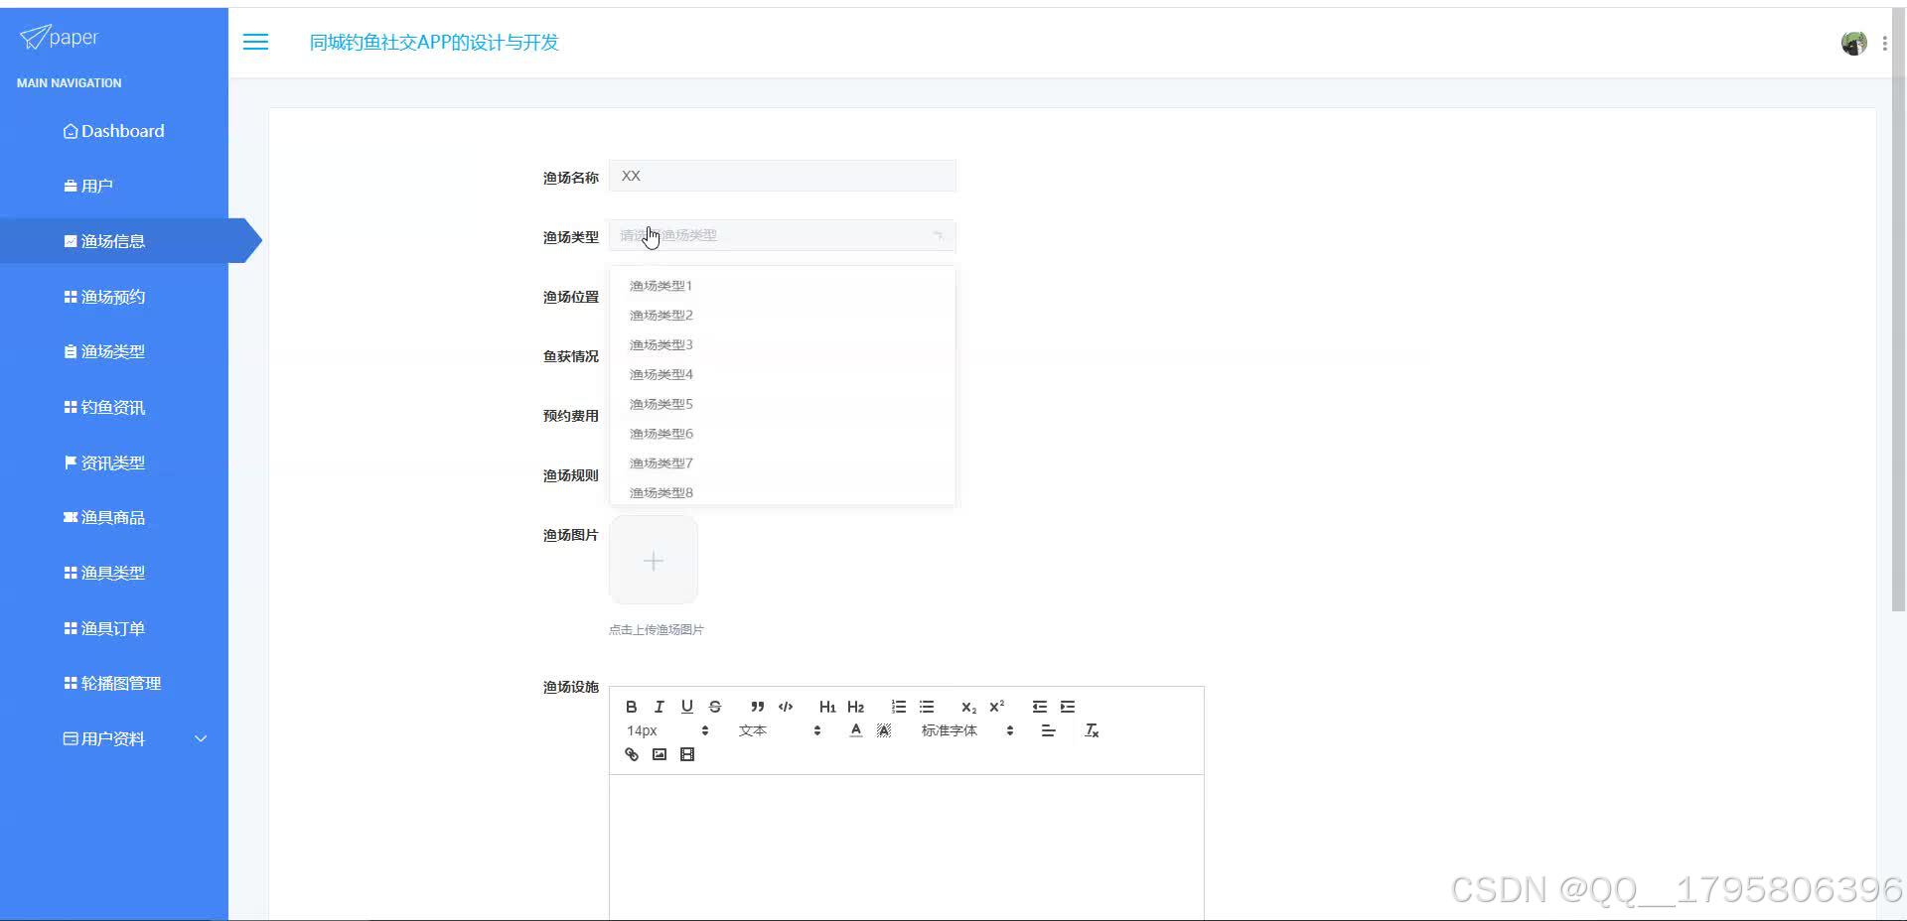Choose 渔场类型6 from the list
The width and height of the screenshot is (1907, 921).
[x=782, y=434]
